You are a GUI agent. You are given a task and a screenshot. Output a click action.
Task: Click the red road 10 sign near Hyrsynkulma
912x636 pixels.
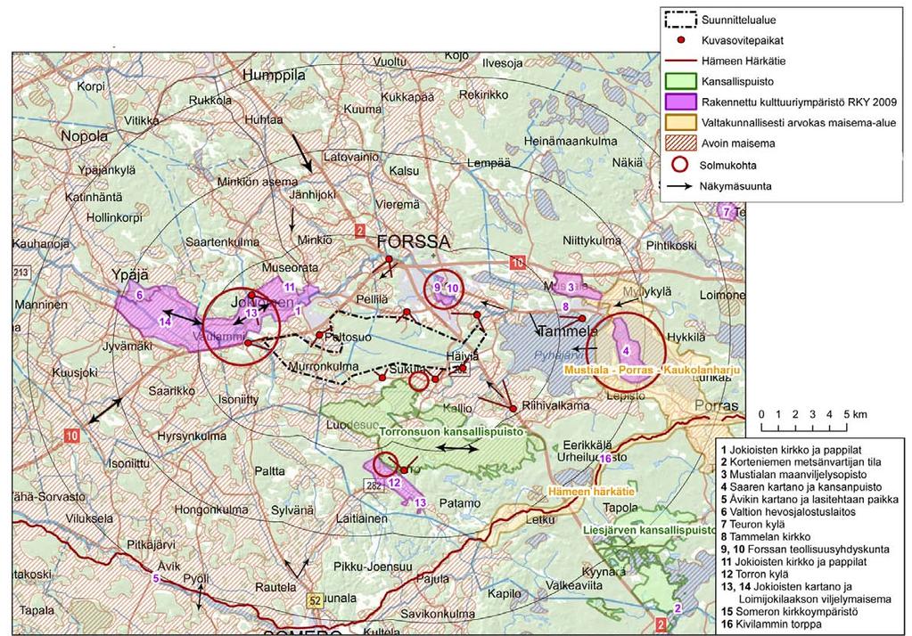point(72,435)
